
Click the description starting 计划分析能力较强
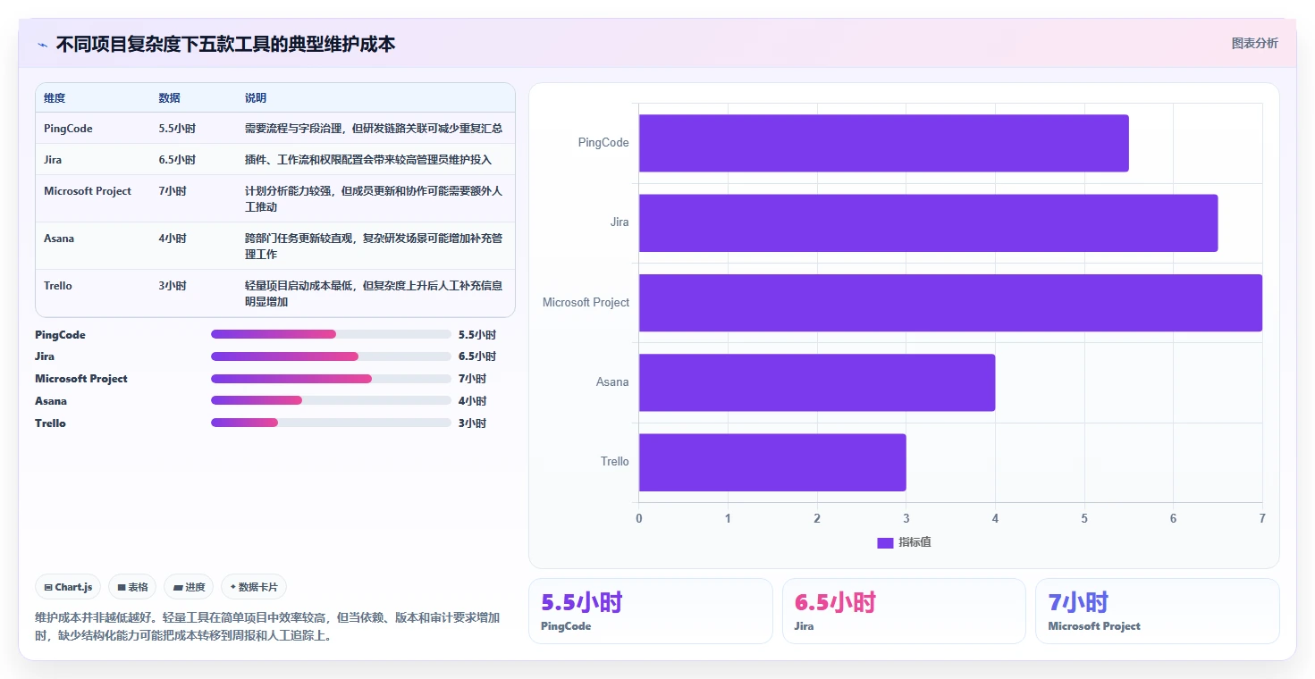coord(374,199)
